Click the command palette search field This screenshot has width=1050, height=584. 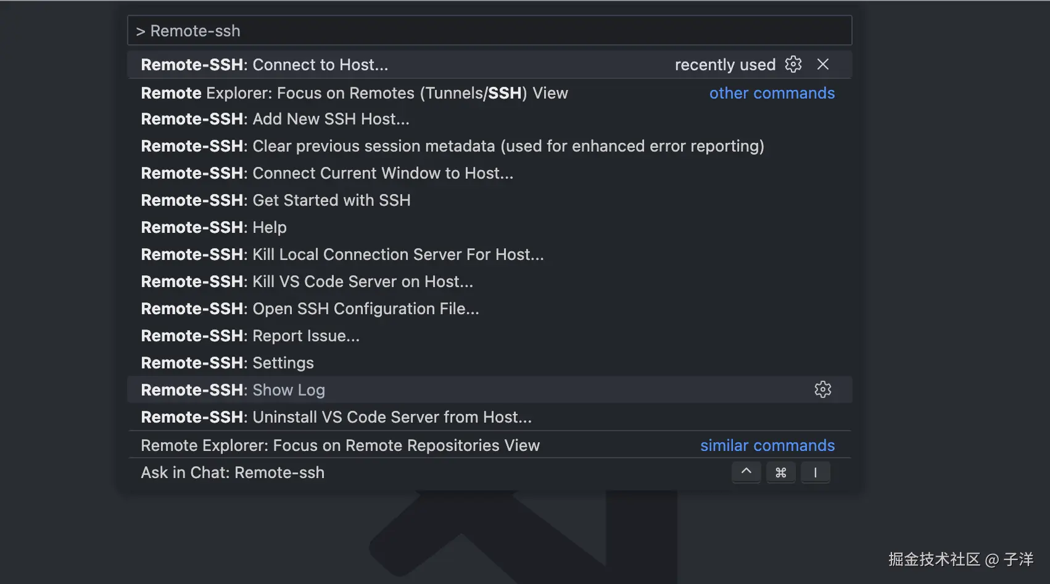(489, 31)
